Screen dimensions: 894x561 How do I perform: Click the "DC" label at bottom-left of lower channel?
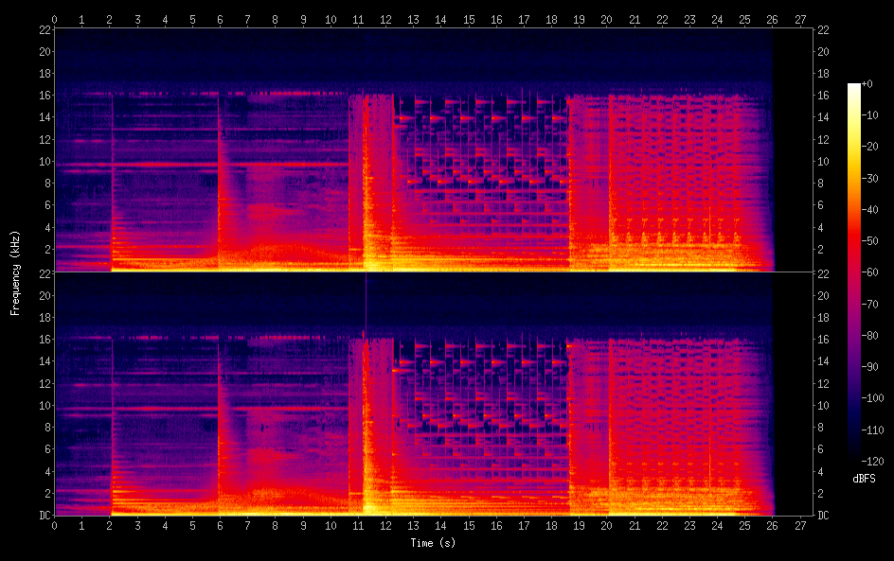click(43, 516)
